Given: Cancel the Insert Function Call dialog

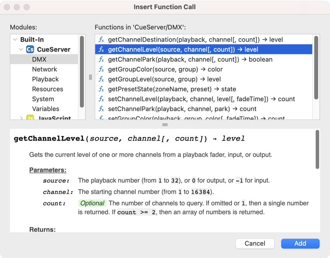Looking at the screenshot, I should (255, 243).
